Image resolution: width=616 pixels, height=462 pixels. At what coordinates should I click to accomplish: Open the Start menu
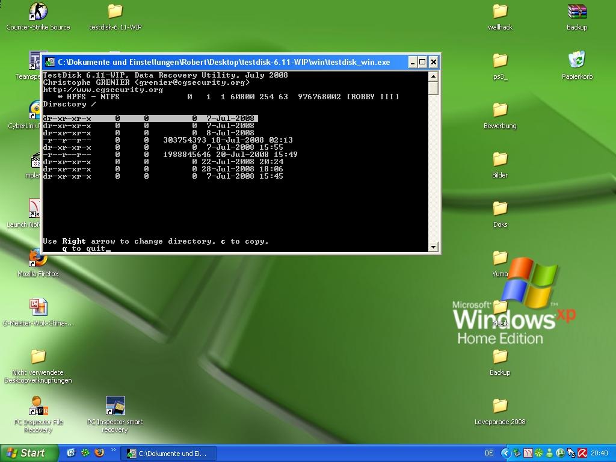[x=28, y=453]
